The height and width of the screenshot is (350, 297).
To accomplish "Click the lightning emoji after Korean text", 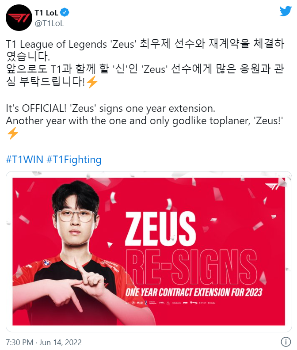I will [92, 82].
